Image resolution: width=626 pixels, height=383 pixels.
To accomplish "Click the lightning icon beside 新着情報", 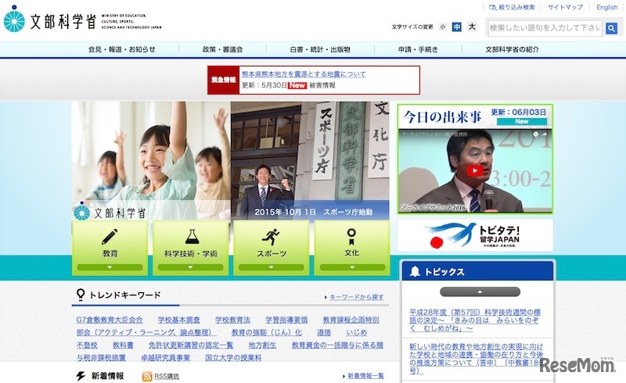I will (81, 376).
